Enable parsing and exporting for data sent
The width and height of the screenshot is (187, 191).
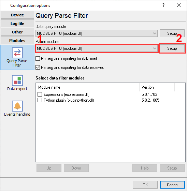point(38,59)
